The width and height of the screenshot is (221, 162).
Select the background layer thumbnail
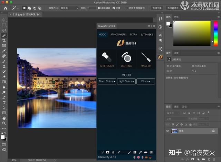pyautogui.click(x=174, y=131)
